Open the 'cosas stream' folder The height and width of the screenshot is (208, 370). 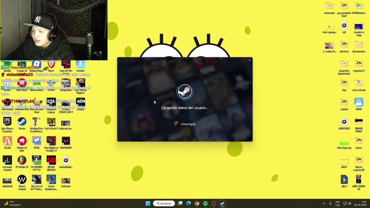358,85
